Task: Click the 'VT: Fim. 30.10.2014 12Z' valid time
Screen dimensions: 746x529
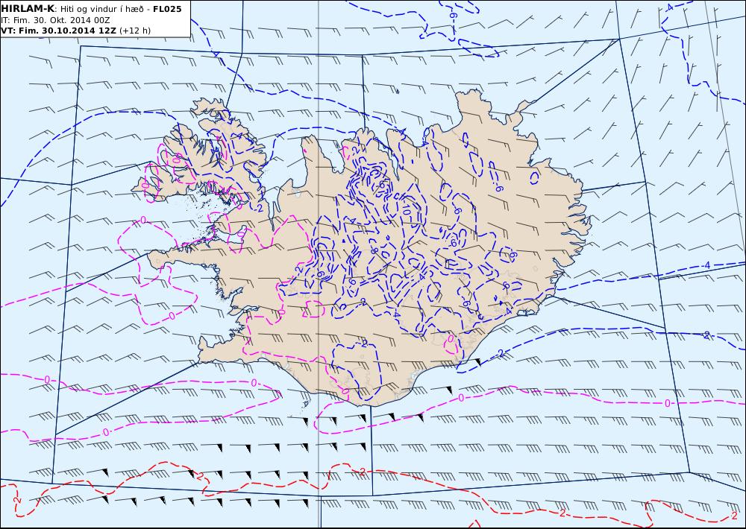Action: tap(58, 31)
